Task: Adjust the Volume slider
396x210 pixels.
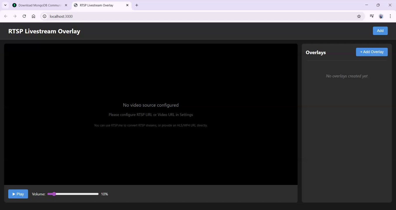Action: [73, 194]
